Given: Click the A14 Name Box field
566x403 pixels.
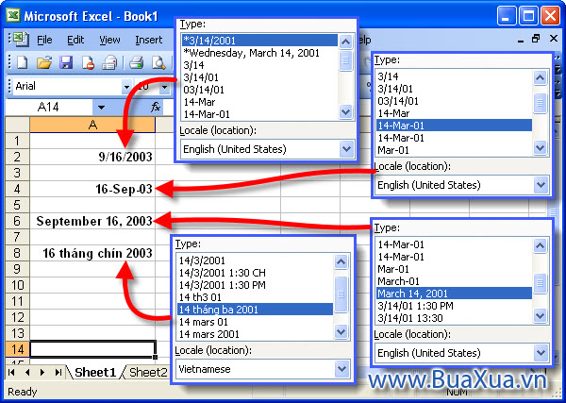Looking at the screenshot, I should (x=48, y=108).
